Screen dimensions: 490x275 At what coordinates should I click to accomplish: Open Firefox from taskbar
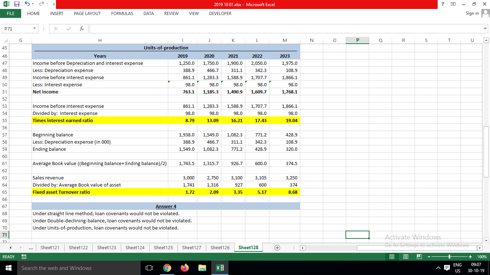[184, 268]
